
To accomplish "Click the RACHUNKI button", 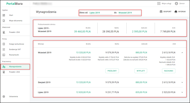I will 169,71.
